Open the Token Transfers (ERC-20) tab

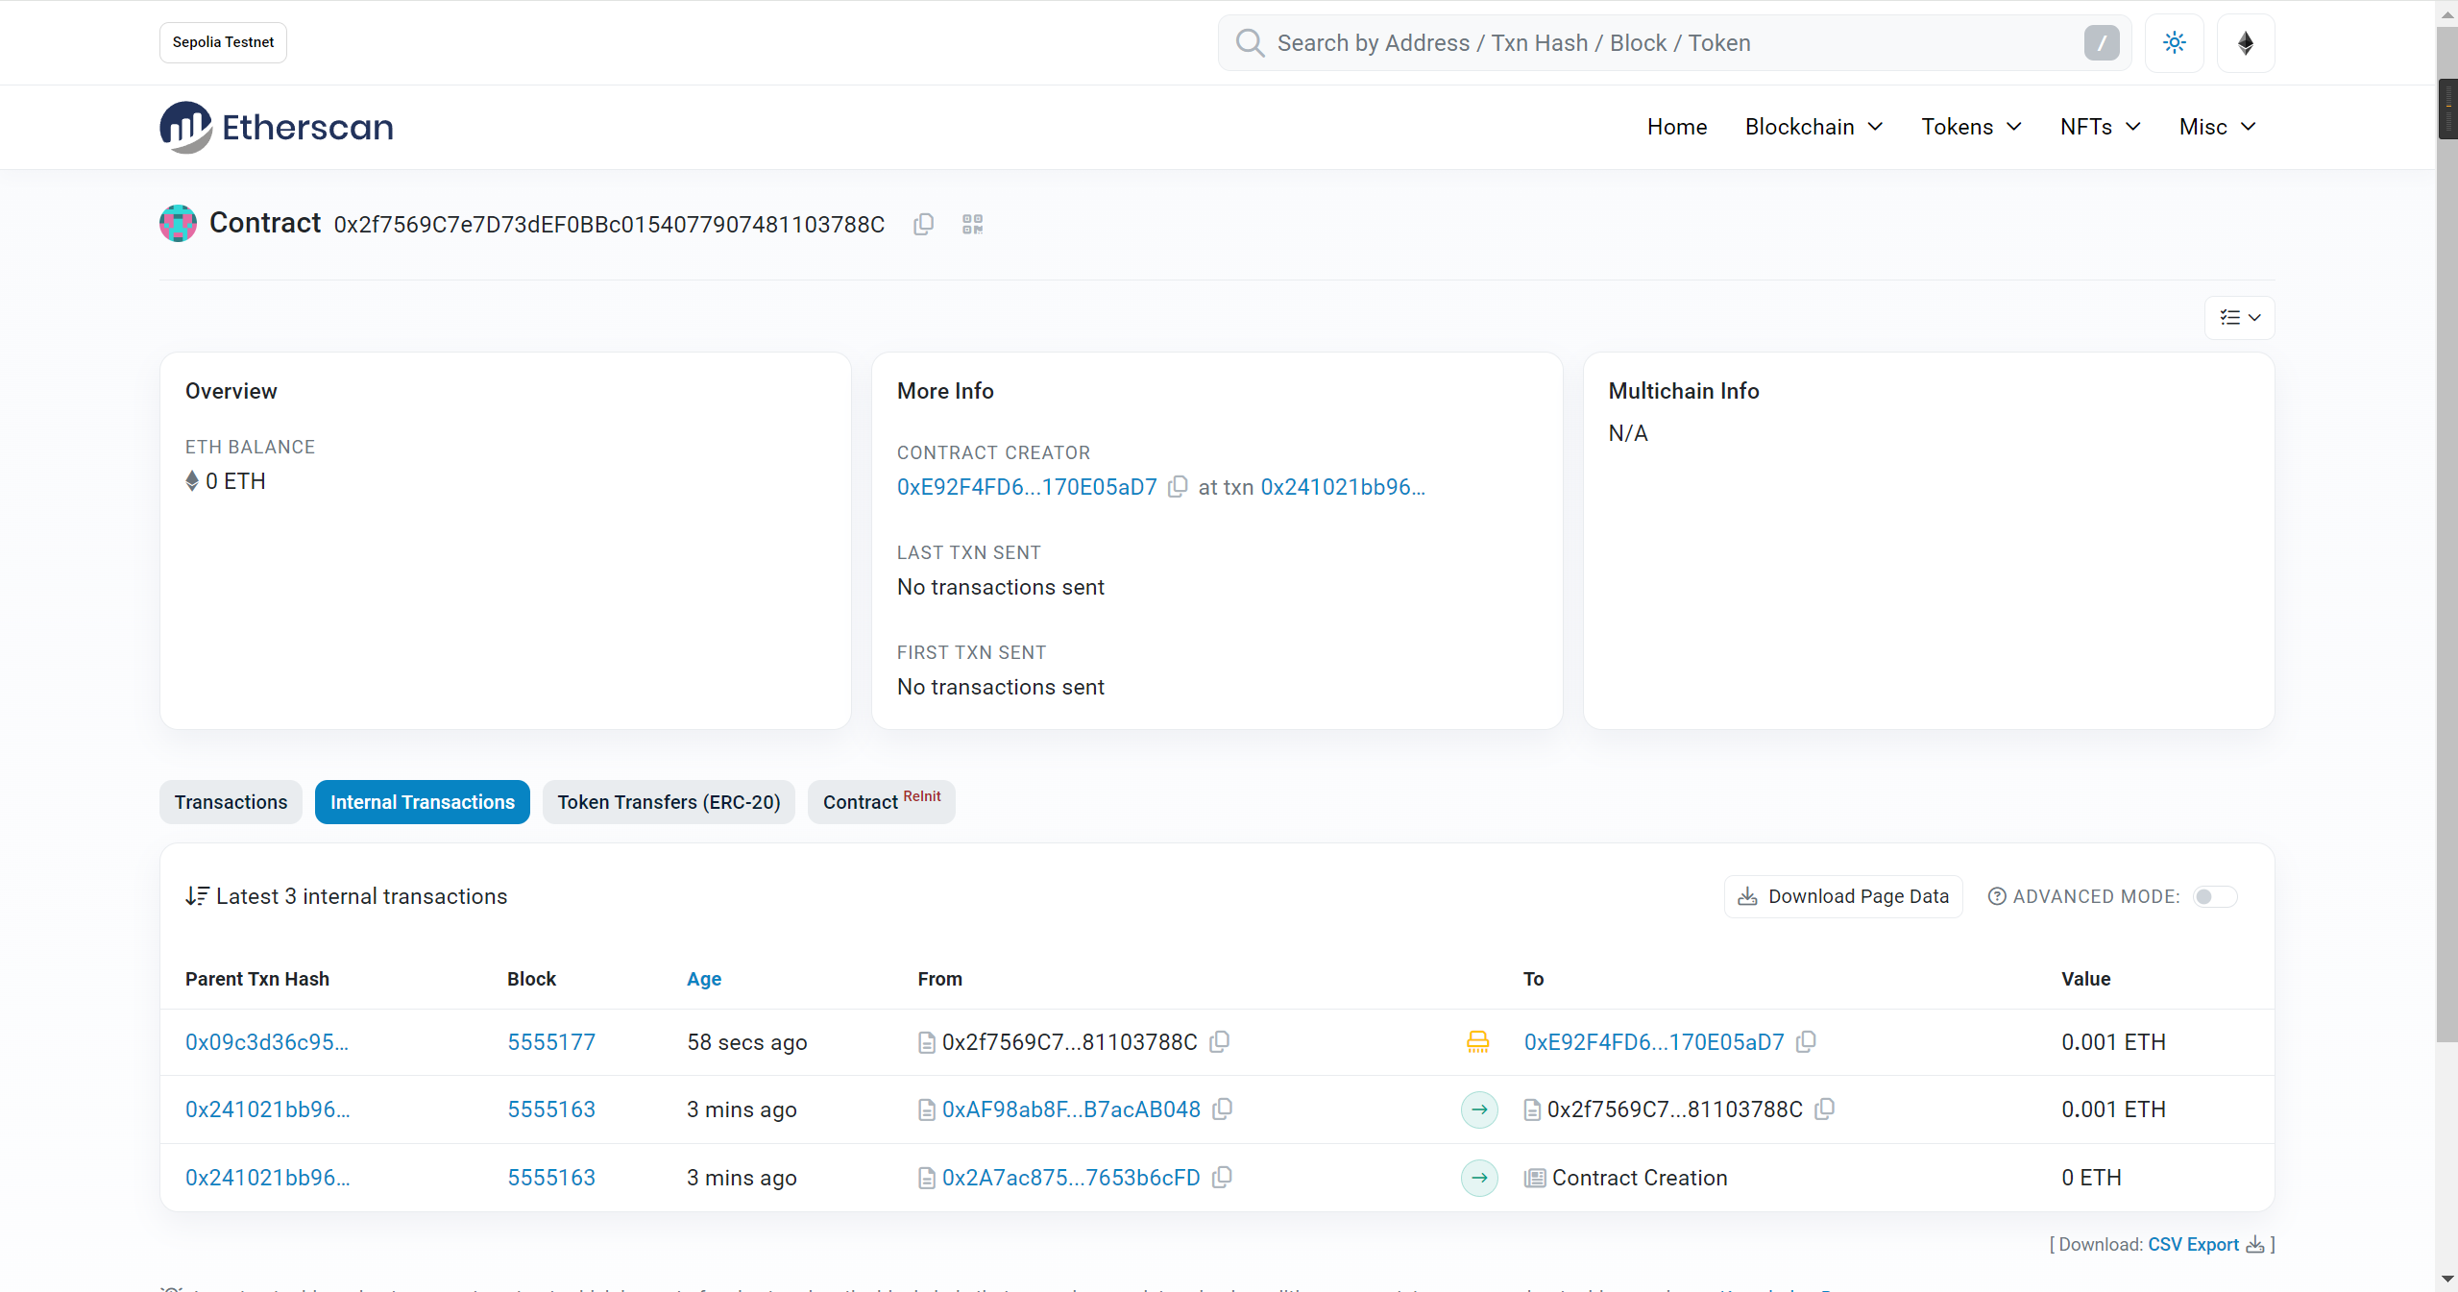click(669, 801)
